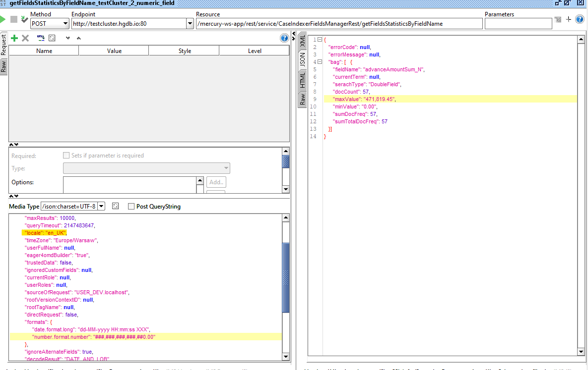Viewport: 588px width, 370px height.
Task: Click the "serachType": "DoubleField" line
Action: pyautogui.click(x=367, y=84)
